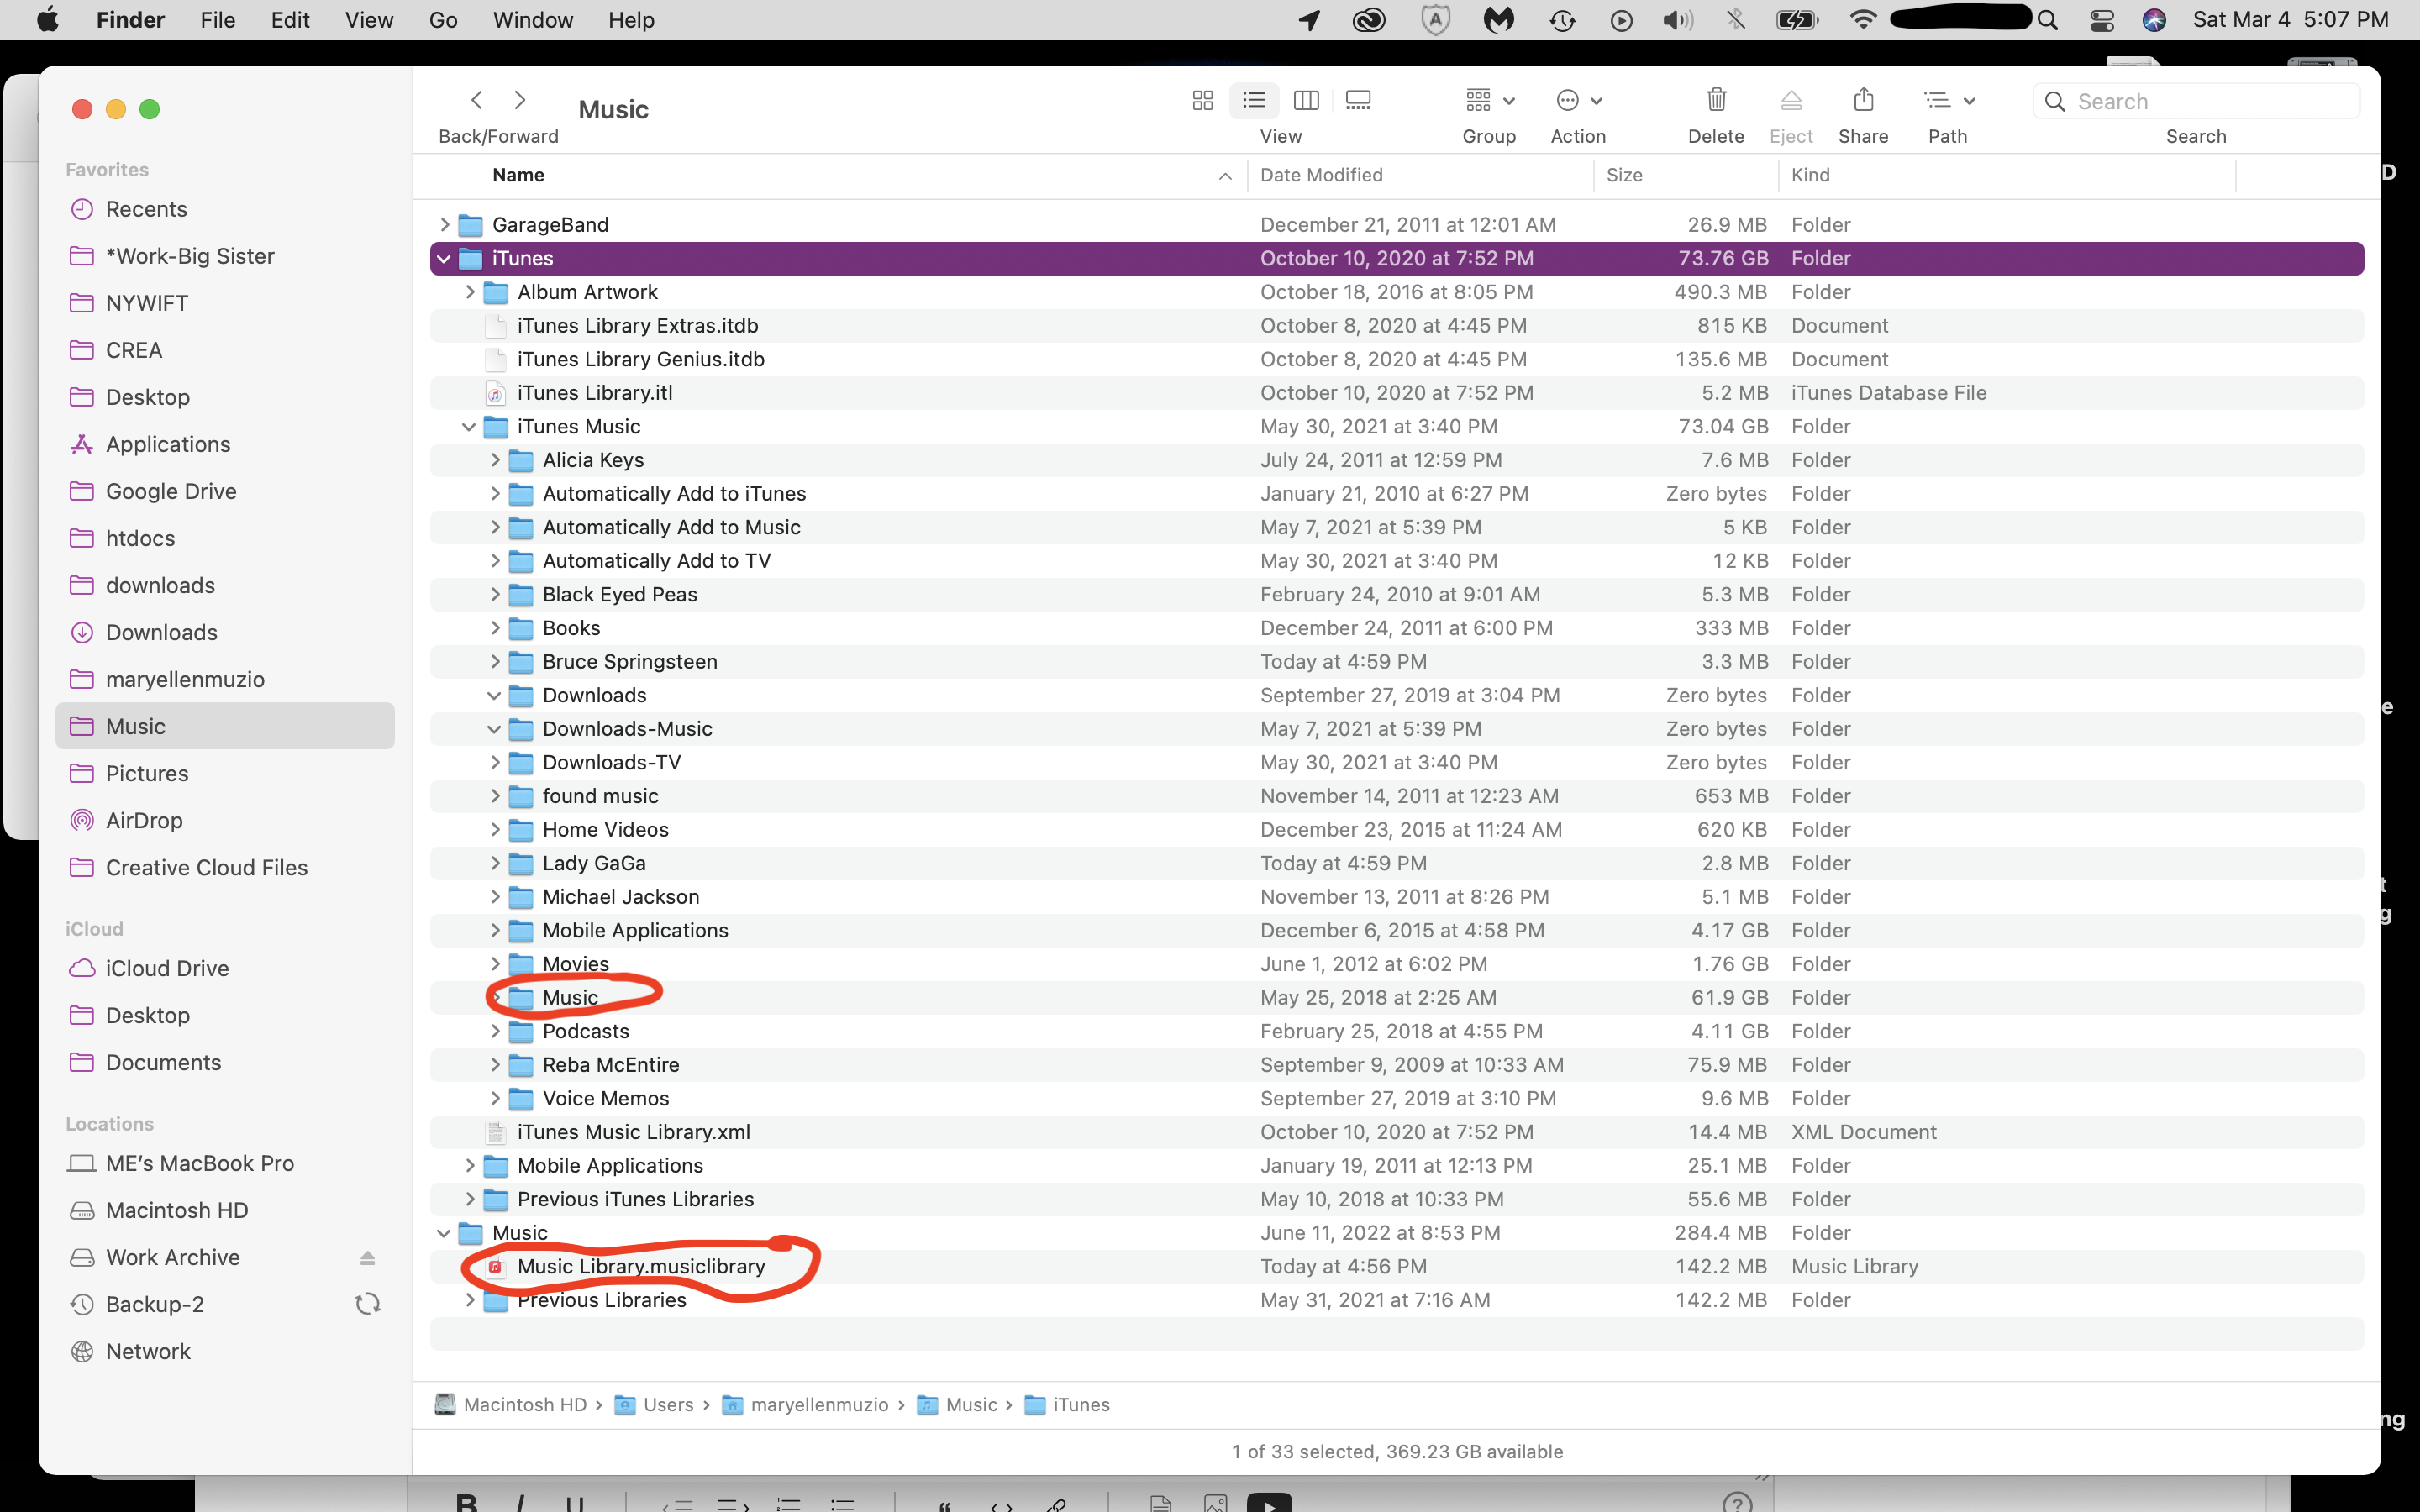
Task: Click the Delete trash icon
Action: pyautogui.click(x=1716, y=101)
